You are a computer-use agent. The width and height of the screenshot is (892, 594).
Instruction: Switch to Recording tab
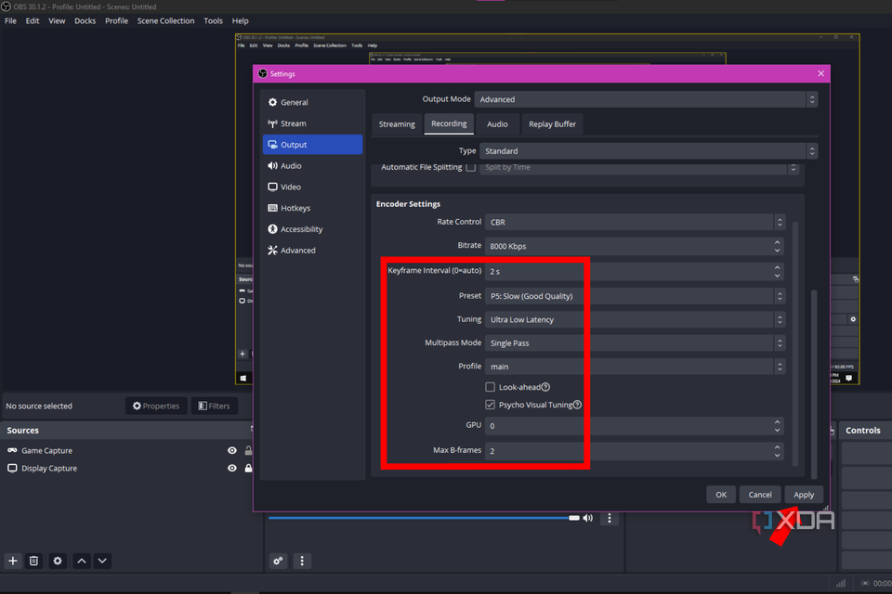[449, 123]
